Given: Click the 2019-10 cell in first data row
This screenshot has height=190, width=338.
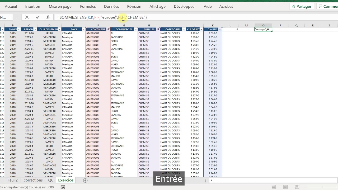Looking at the screenshot, I should (x=29, y=33).
